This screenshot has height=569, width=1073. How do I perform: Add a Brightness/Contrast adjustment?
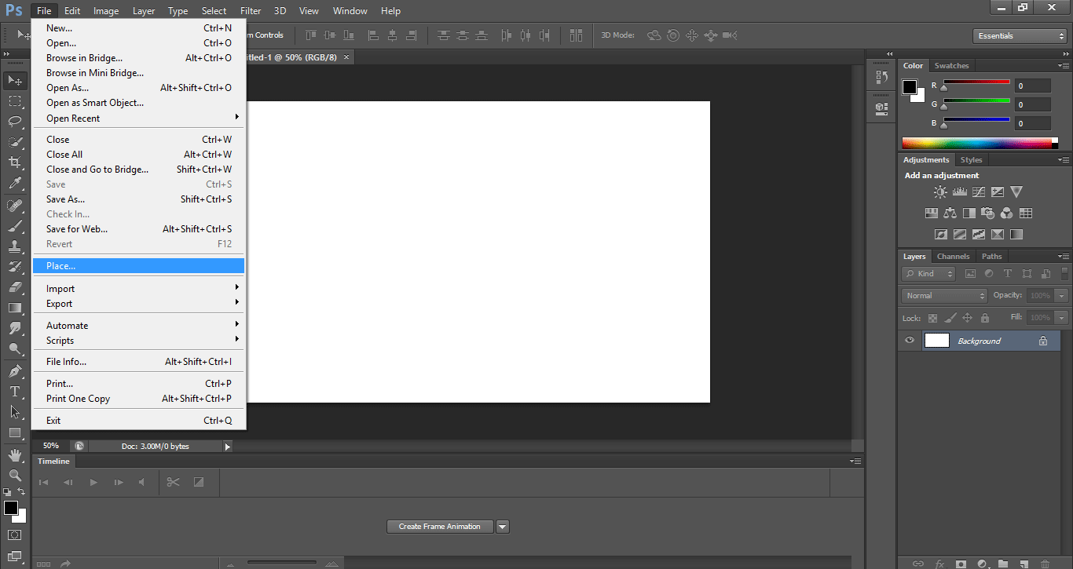[940, 191]
